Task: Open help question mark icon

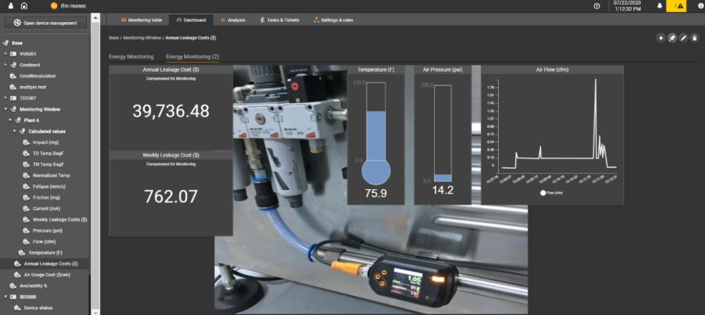Action: pyautogui.click(x=597, y=6)
